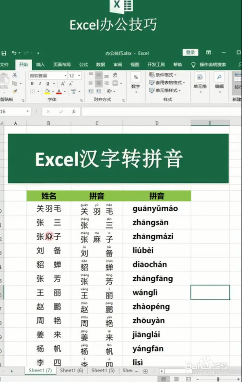242x382 pixels.
Task: Toggle Middle Align icon
Action: click(99, 75)
